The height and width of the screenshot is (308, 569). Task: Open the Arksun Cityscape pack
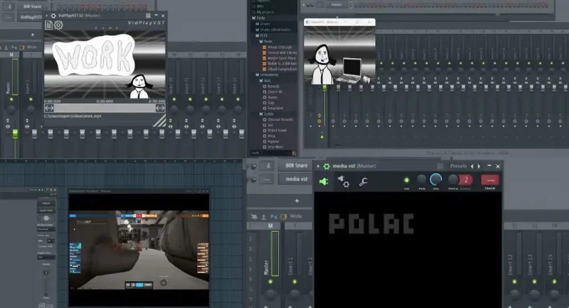pyautogui.click(x=279, y=47)
